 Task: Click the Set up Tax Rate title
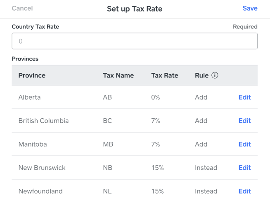[x=135, y=9]
